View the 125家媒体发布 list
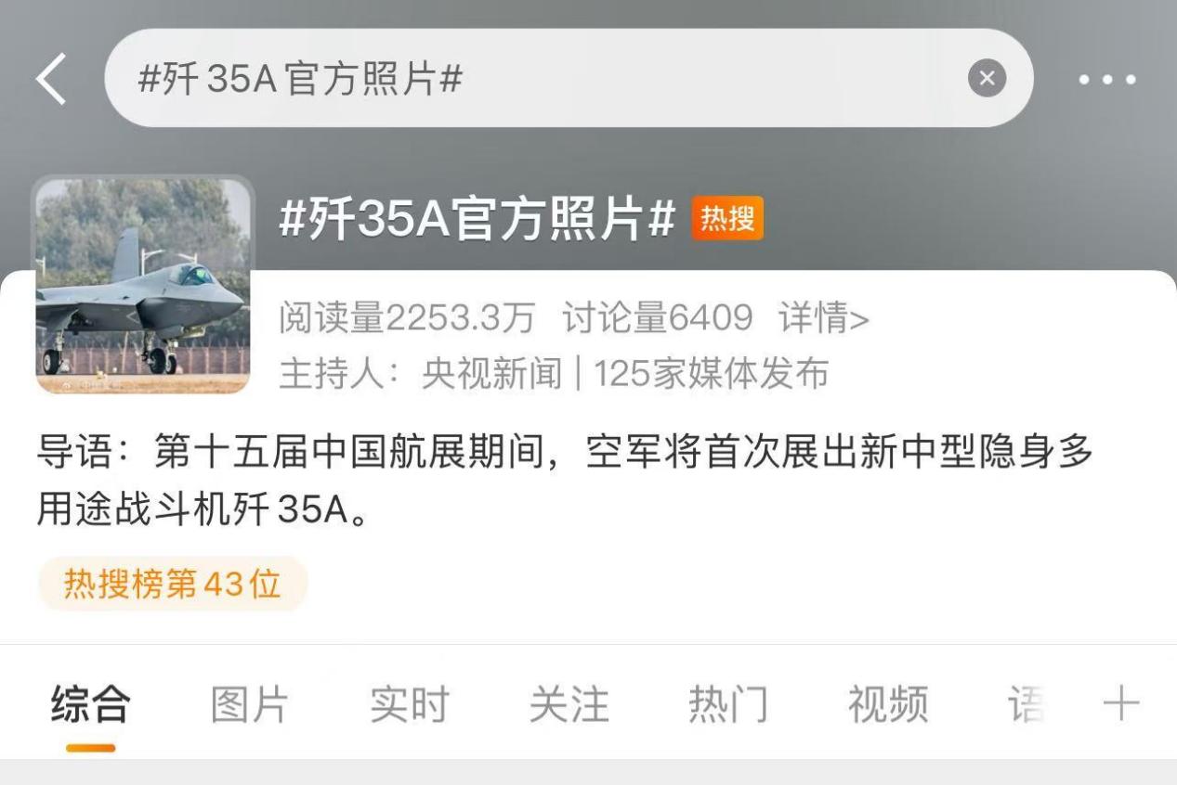 [x=711, y=374]
